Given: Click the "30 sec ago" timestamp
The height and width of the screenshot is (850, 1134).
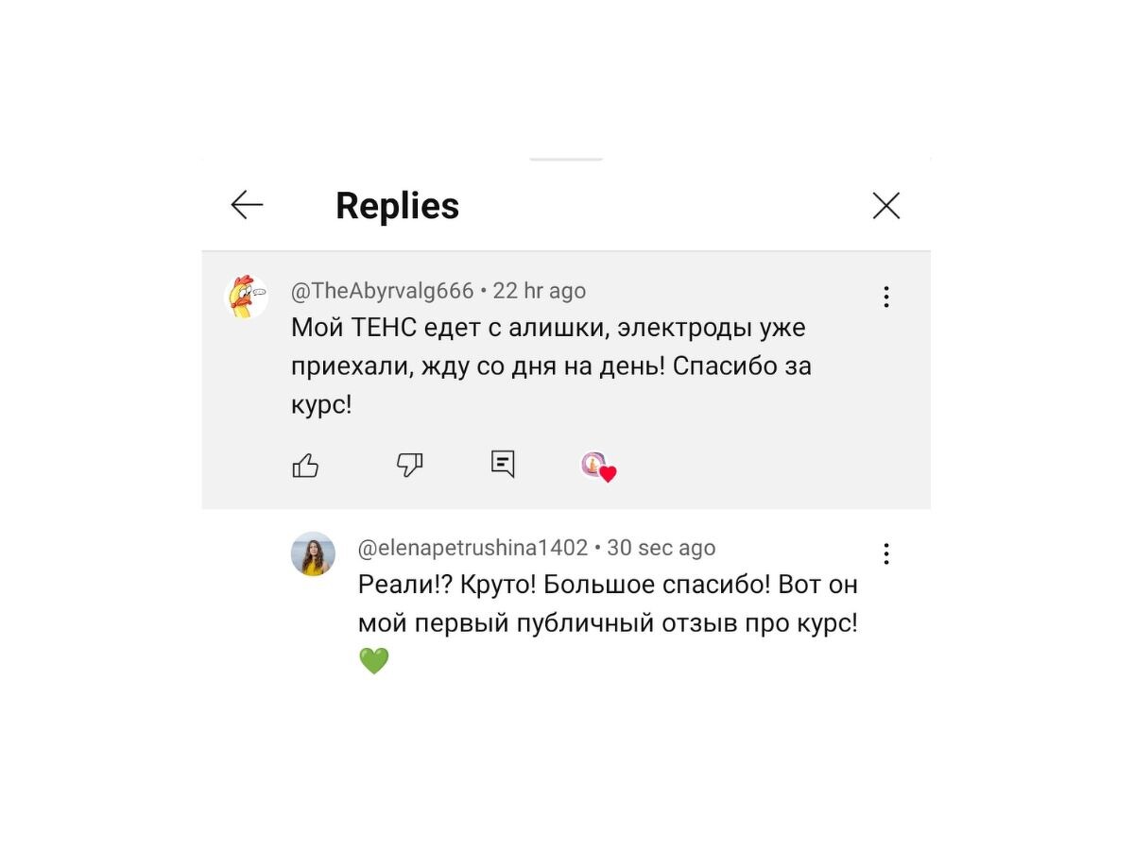Looking at the screenshot, I should tap(661, 548).
